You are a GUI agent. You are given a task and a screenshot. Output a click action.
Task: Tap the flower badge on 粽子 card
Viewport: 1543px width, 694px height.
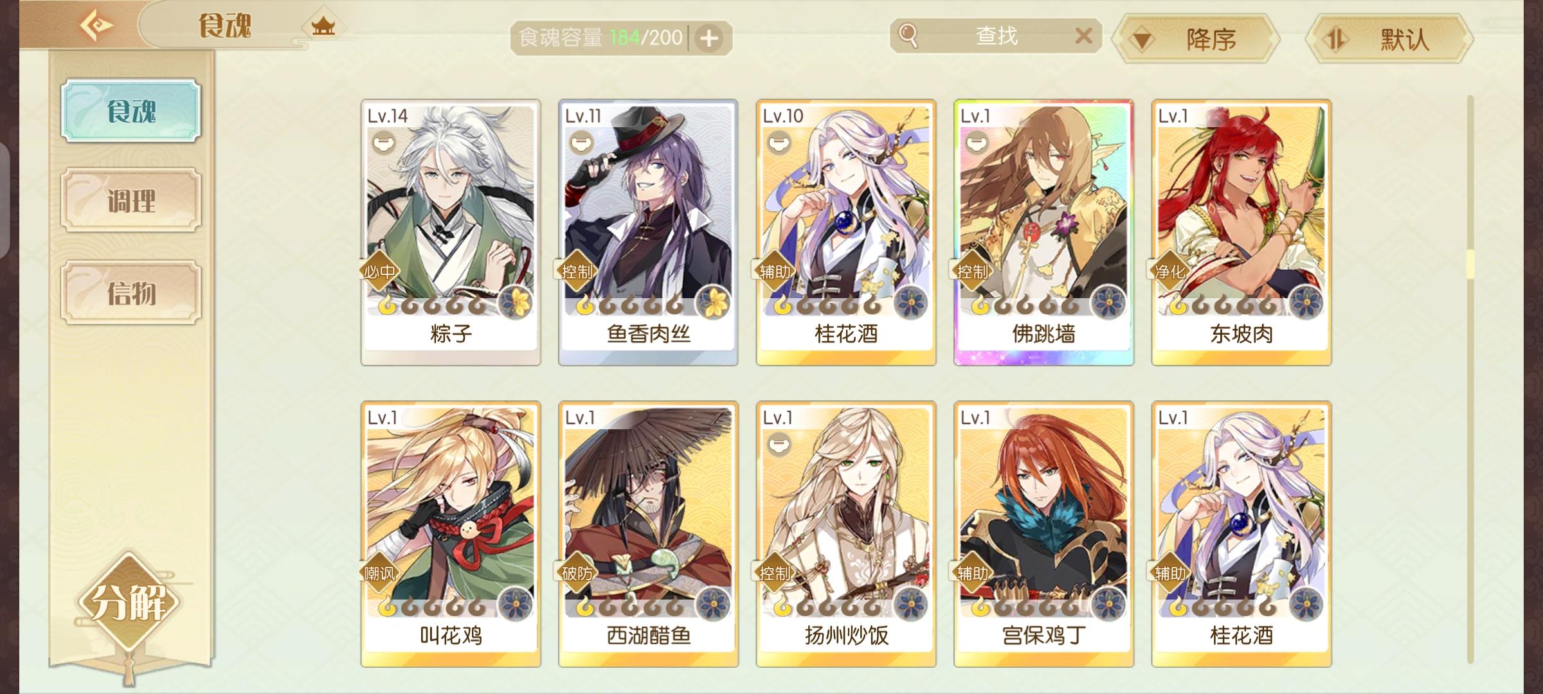(516, 302)
